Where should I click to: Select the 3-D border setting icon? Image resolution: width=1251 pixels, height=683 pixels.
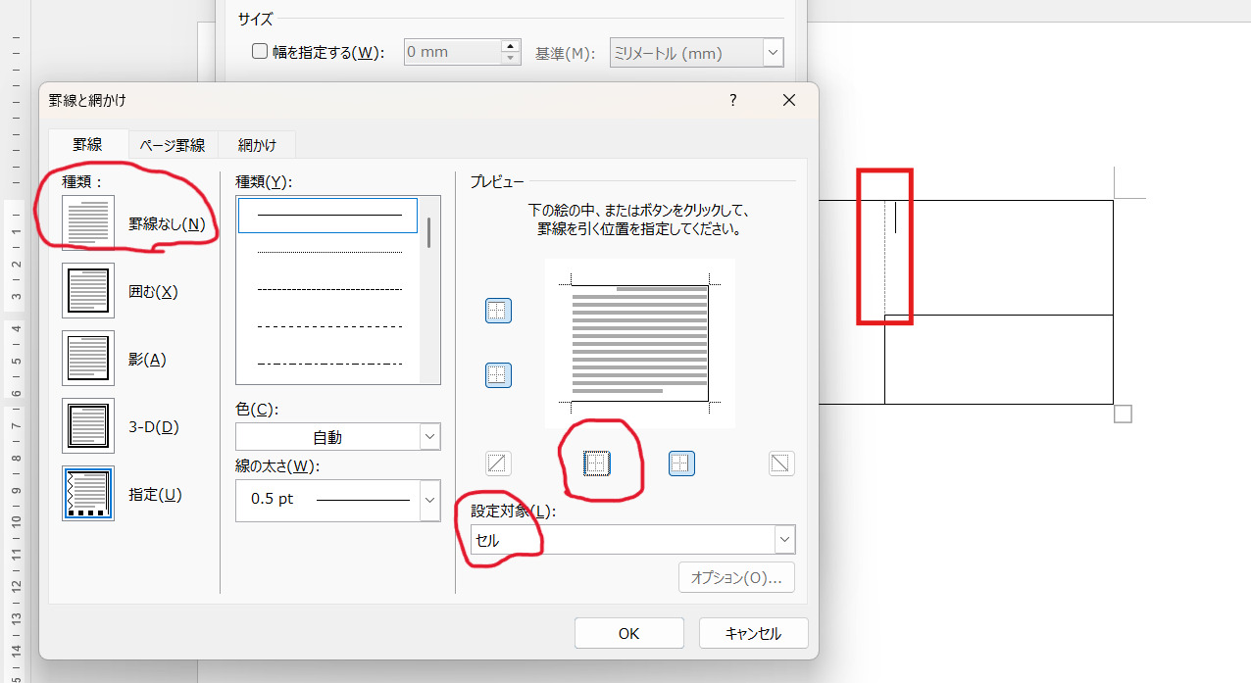tap(88, 426)
